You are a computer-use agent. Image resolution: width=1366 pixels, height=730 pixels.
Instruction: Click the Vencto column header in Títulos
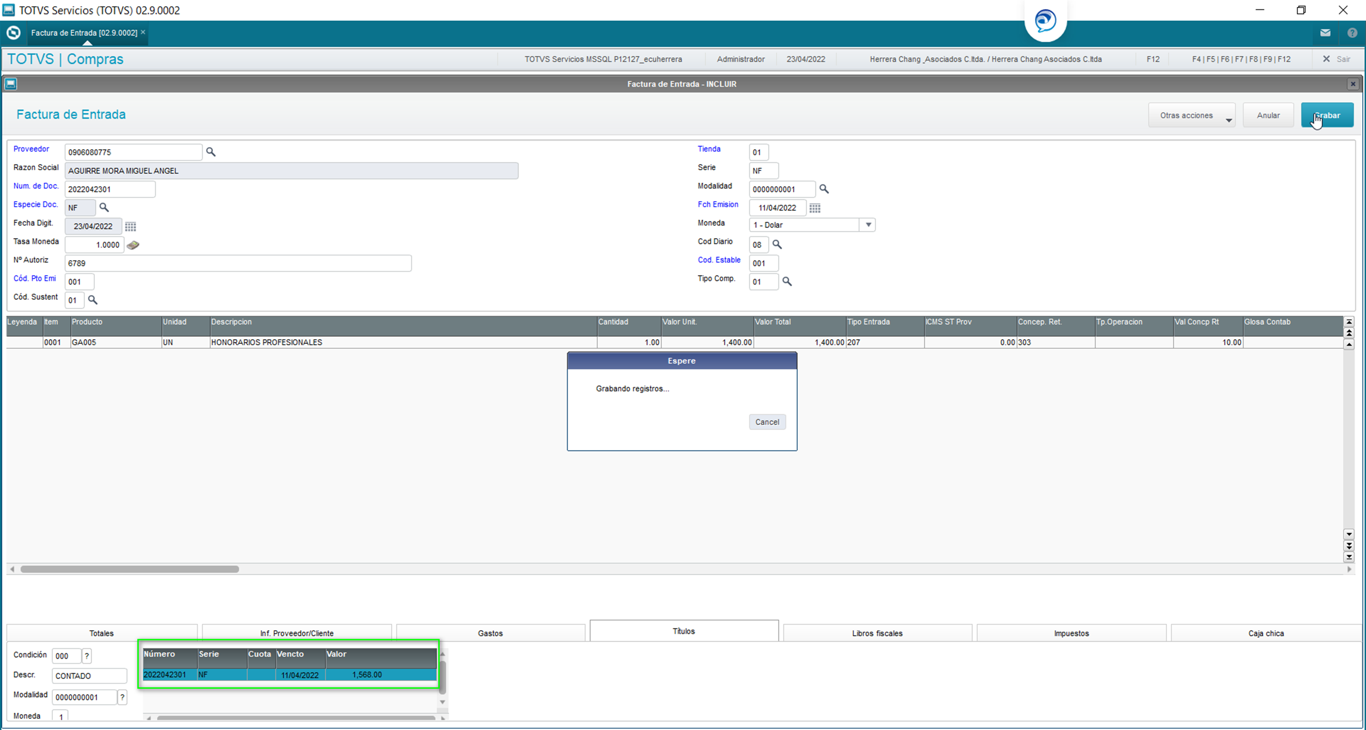pyautogui.click(x=300, y=658)
